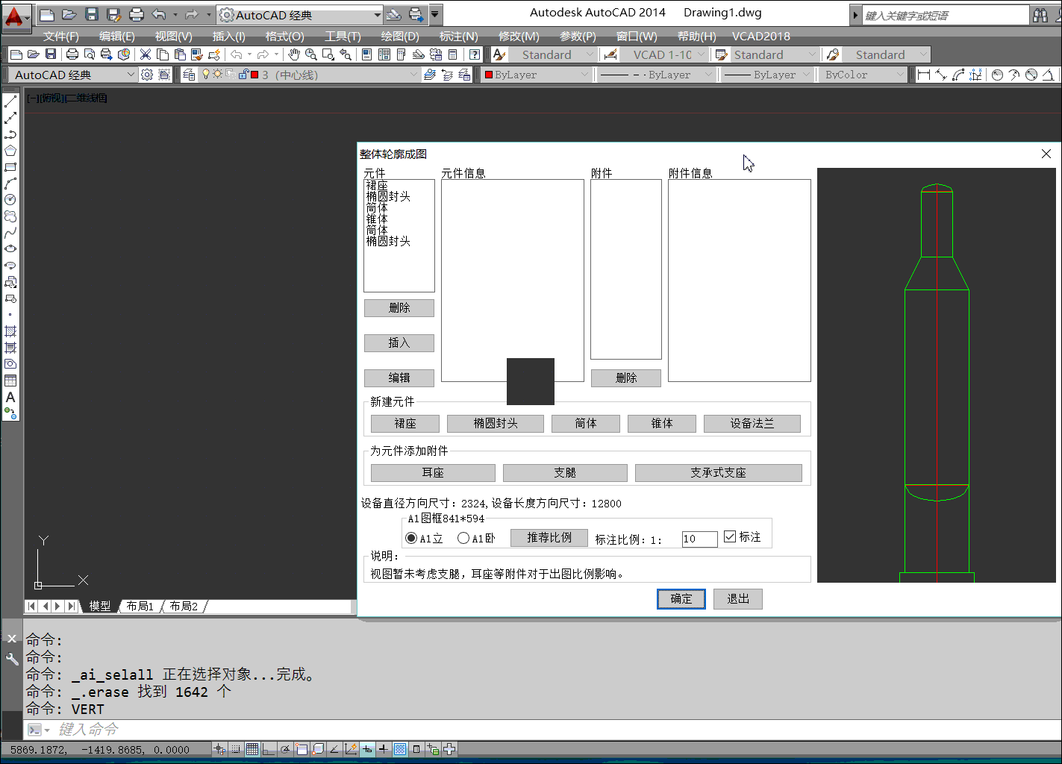Viewport: 1062px width, 764px height.
Task: Click Undo arrow in quick access toolbar
Action: [158, 15]
